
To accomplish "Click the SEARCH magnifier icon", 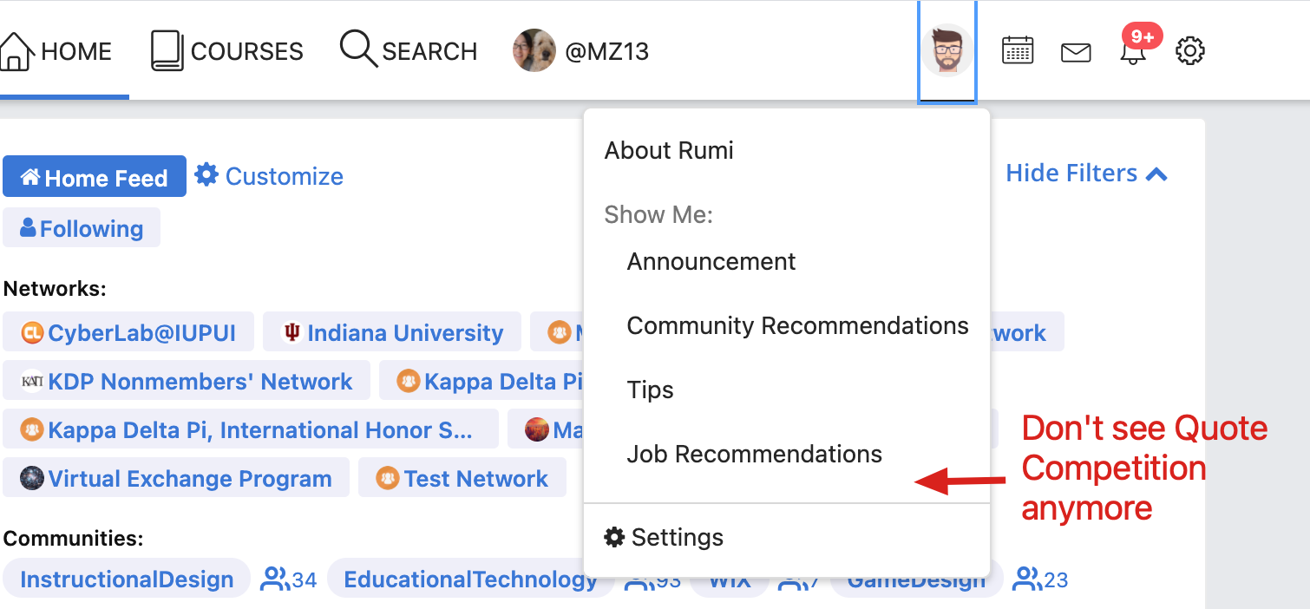I will [357, 48].
